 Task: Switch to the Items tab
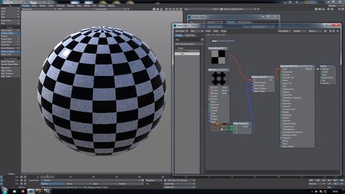[x=34, y=6]
